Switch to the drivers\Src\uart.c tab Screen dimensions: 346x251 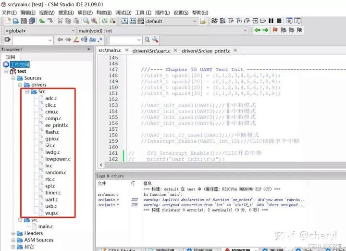point(151,51)
